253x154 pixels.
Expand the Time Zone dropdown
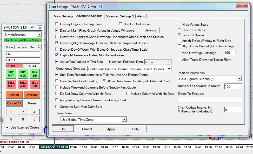124,119
